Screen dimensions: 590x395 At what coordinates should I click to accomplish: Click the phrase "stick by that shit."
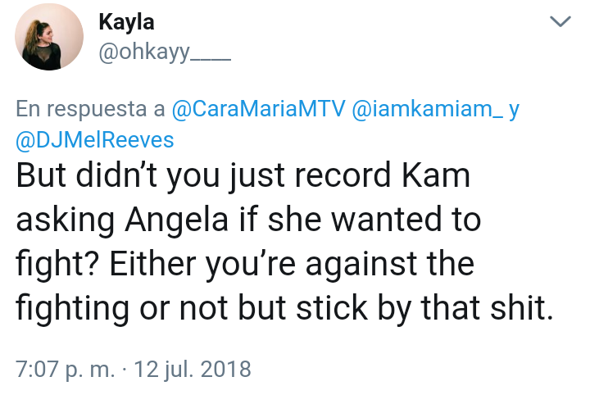tap(424, 308)
